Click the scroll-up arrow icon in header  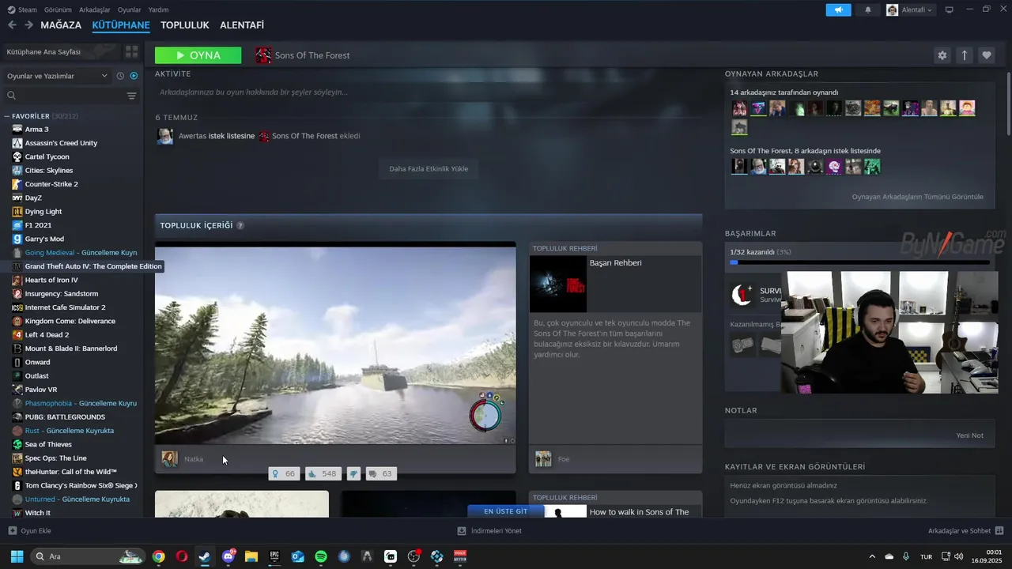click(x=964, y=55)
